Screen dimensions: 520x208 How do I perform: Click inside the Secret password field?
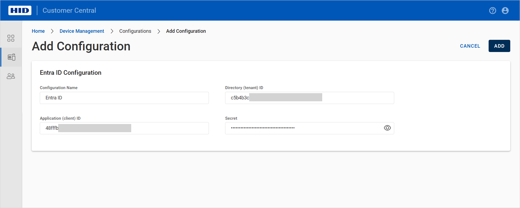point(303,128)
